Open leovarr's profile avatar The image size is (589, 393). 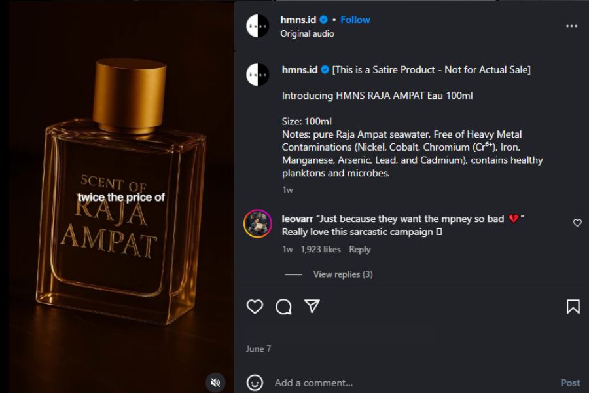click(x=257, y=224)
